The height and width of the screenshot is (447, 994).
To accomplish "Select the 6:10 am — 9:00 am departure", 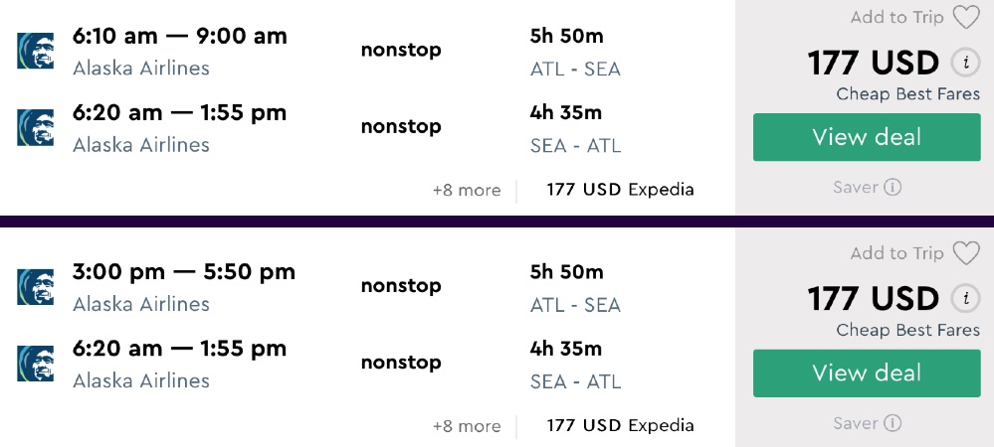I will (x=180, y=37).
